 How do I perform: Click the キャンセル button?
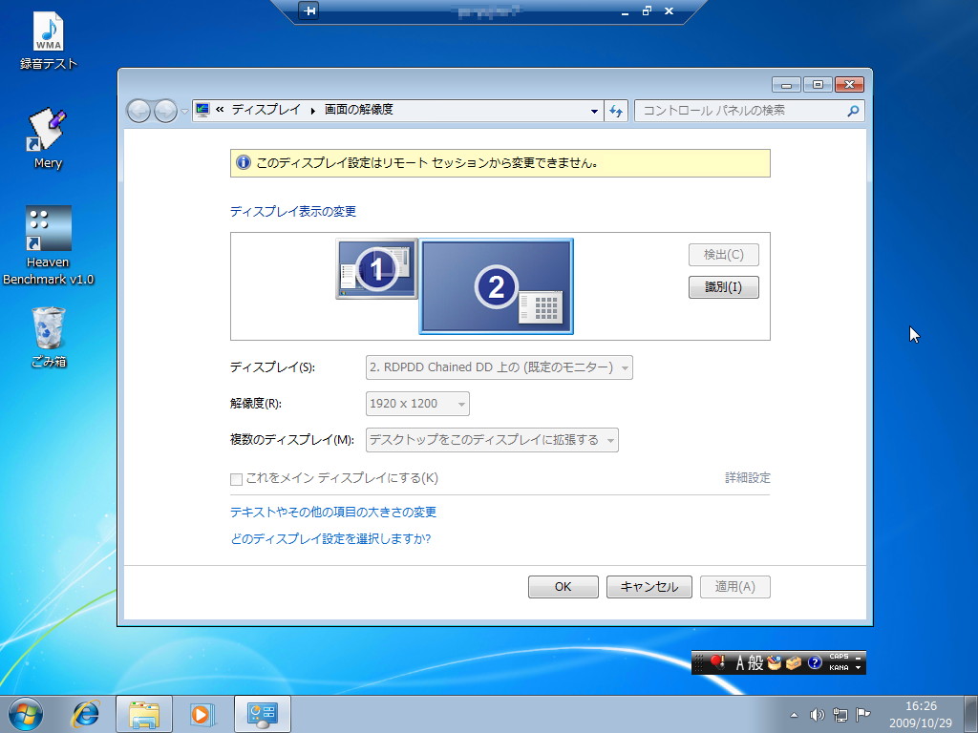[x=649, y=587]
